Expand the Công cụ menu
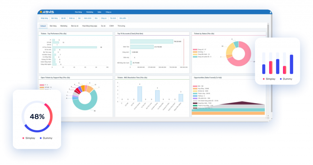313x165 pixels. (109, 12)
